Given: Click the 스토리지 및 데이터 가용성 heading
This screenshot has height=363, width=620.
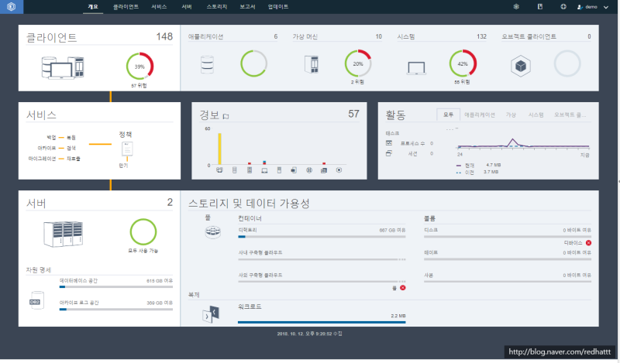Looking at the screenshot, I should pyautogui.click(x=249, y=204).
